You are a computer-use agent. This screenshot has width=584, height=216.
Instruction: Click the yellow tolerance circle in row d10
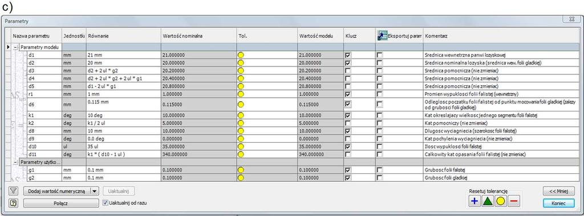pos(241,146)
